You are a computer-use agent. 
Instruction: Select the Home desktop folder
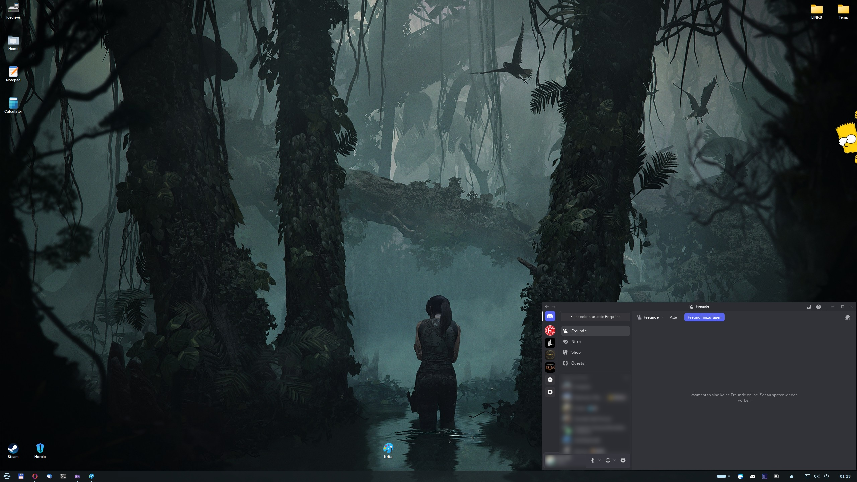13,43
